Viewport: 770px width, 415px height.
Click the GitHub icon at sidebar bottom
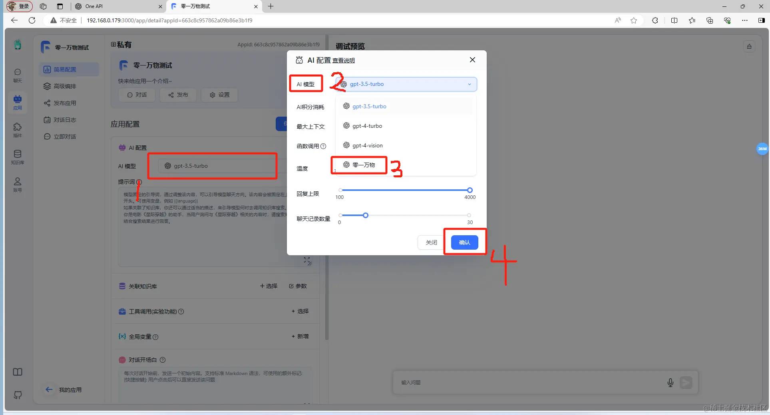tap(18, 395)
